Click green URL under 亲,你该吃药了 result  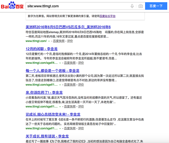(x=42, y=106)
